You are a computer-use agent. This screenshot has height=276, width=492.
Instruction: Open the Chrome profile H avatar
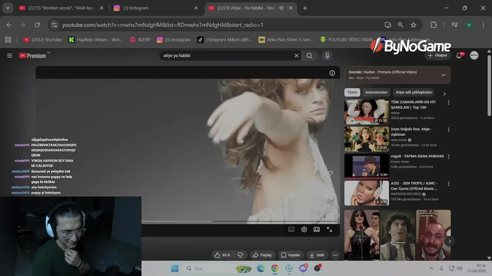pyautogui.click(x=469, y=25)
